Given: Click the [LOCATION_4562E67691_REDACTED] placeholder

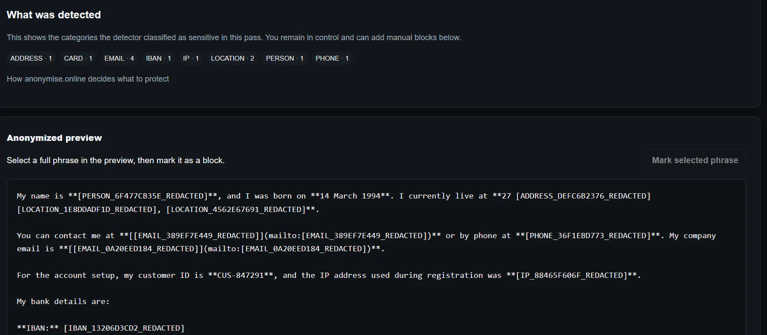Looking at the screenshot, I should (236, 209).
